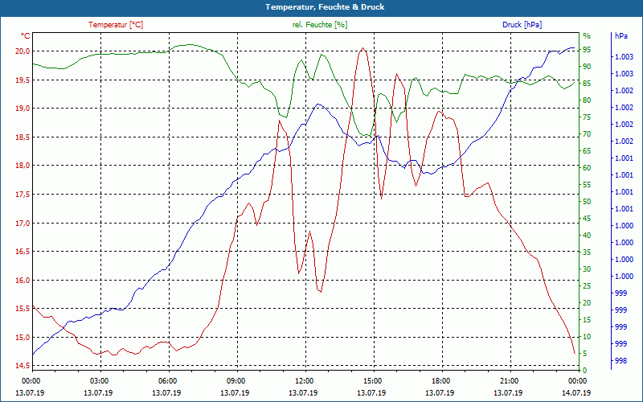Viewport: 643px width, 402px height.
Task: Click the '16,5' temperature axis value
Action: point(23,252)
